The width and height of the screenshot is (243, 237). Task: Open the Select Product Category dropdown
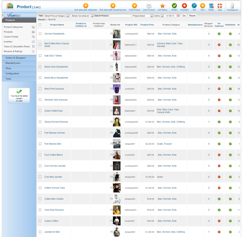click(x=56, y=16)
